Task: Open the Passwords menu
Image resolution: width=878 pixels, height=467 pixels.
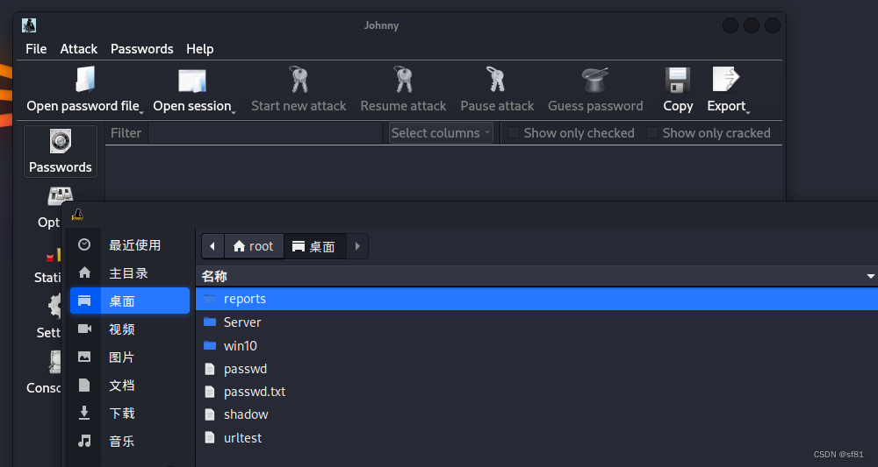Action: pyautogui.click(x=141, y=48)
